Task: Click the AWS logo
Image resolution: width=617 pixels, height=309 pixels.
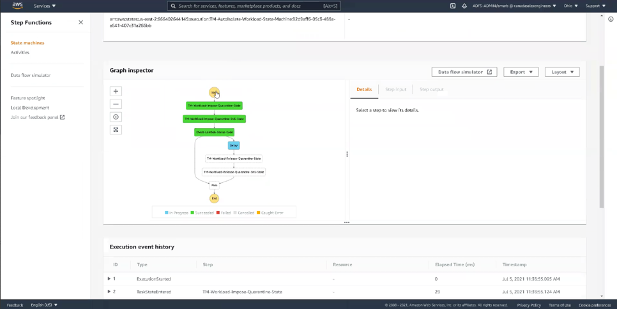Action: pos(17,6)
